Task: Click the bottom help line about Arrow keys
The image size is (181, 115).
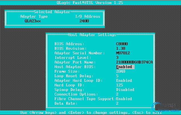Action: (x=91, y=113)
